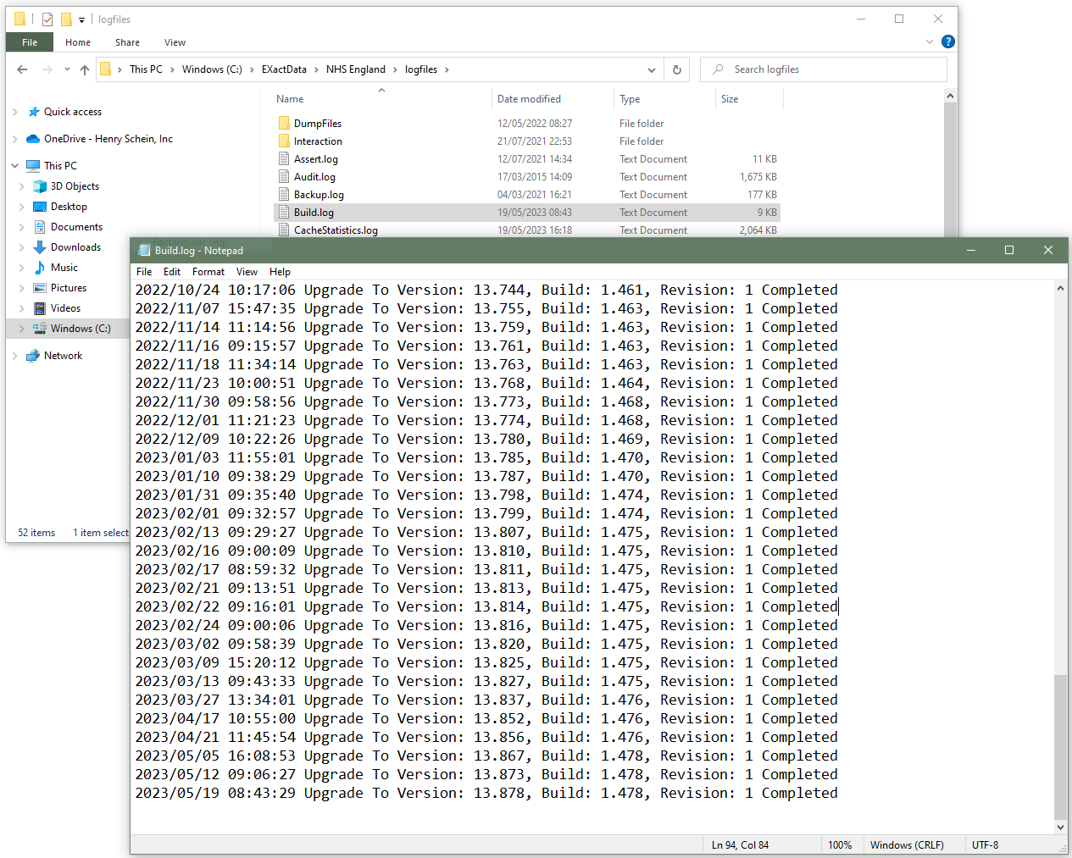Click the Notepad scroll up arrow

1061,289
